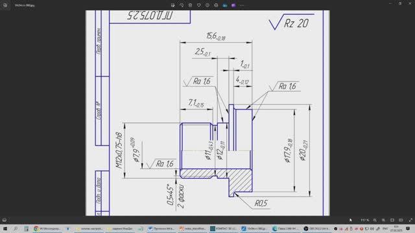Click the image file name in title bar
Screen dimensions: 415x233
[x=25, y=5]
